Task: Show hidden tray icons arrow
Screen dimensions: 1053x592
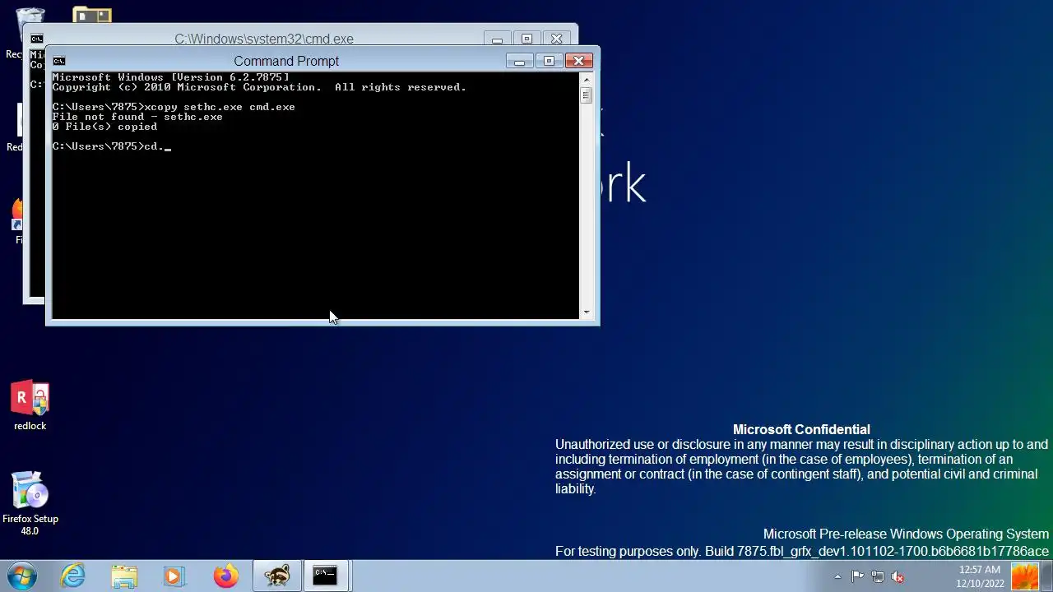Action: point(837,577)
